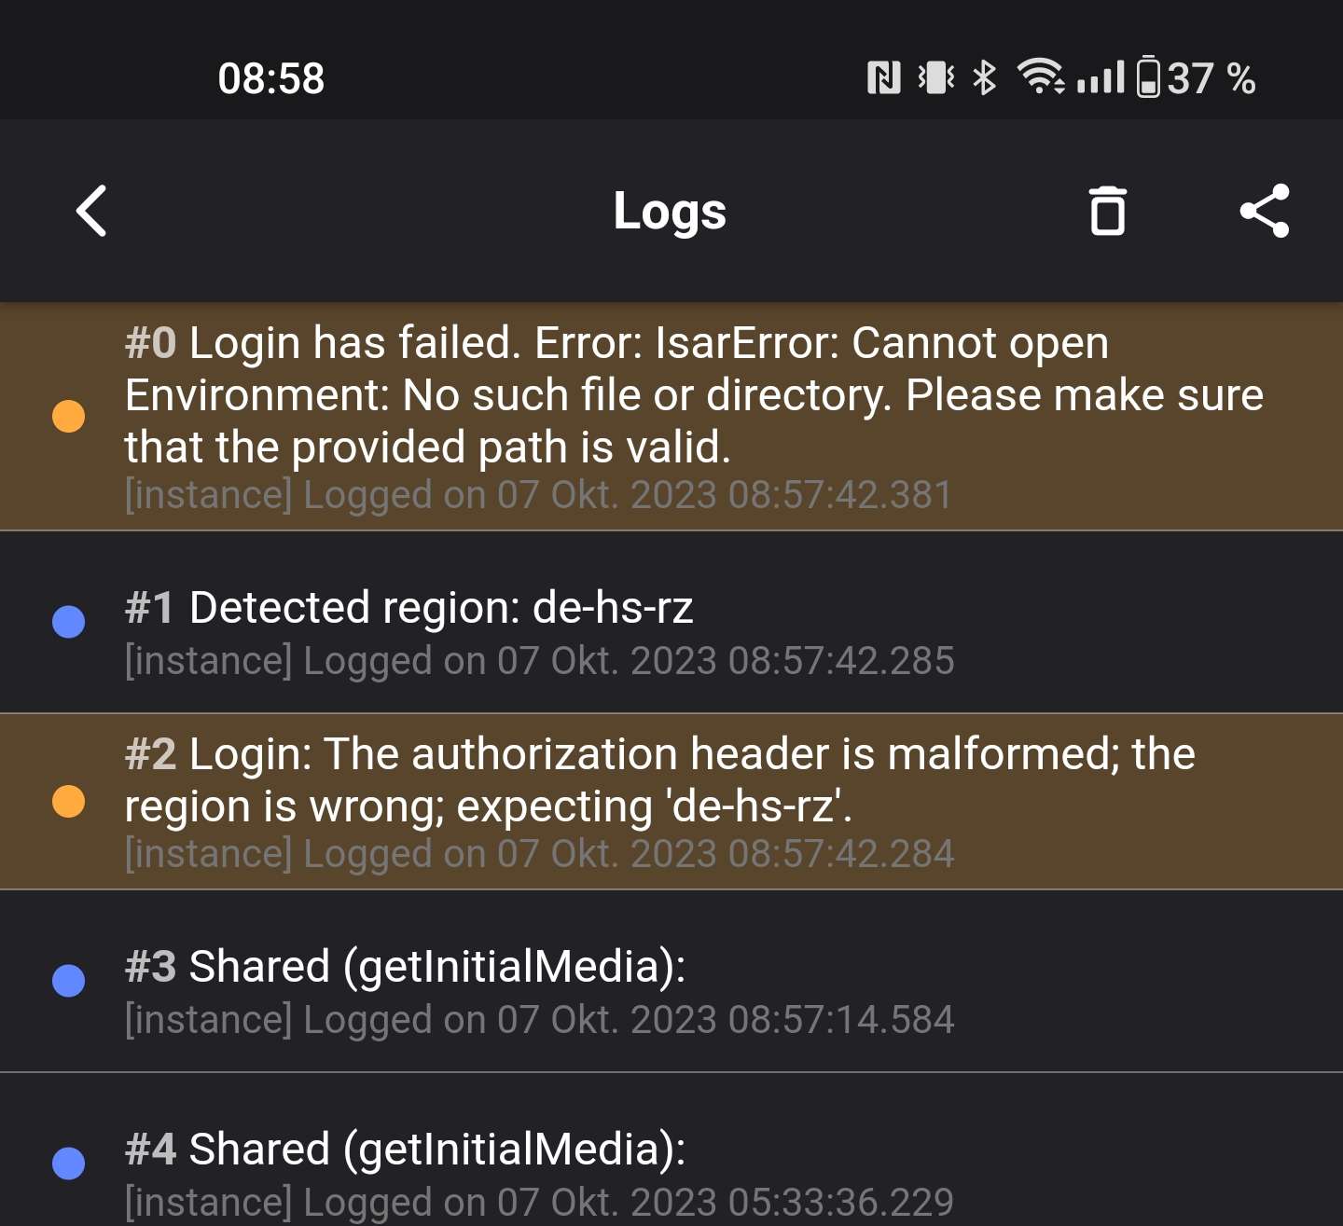This screenshot has height=1226, width=1343.
Task: Tap the 08:58 clock in status bar
Action: [271, 78]
